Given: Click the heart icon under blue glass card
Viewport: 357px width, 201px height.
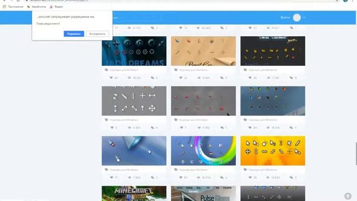Looking at the screenshot, I should tap(112, 178).
